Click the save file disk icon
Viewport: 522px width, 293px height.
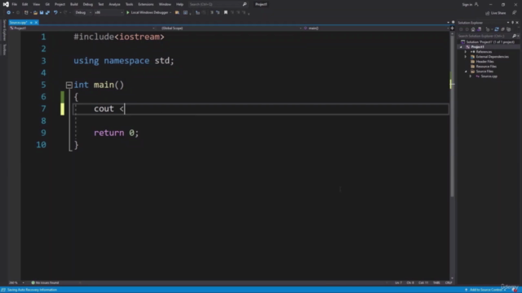tap(42, 13)
